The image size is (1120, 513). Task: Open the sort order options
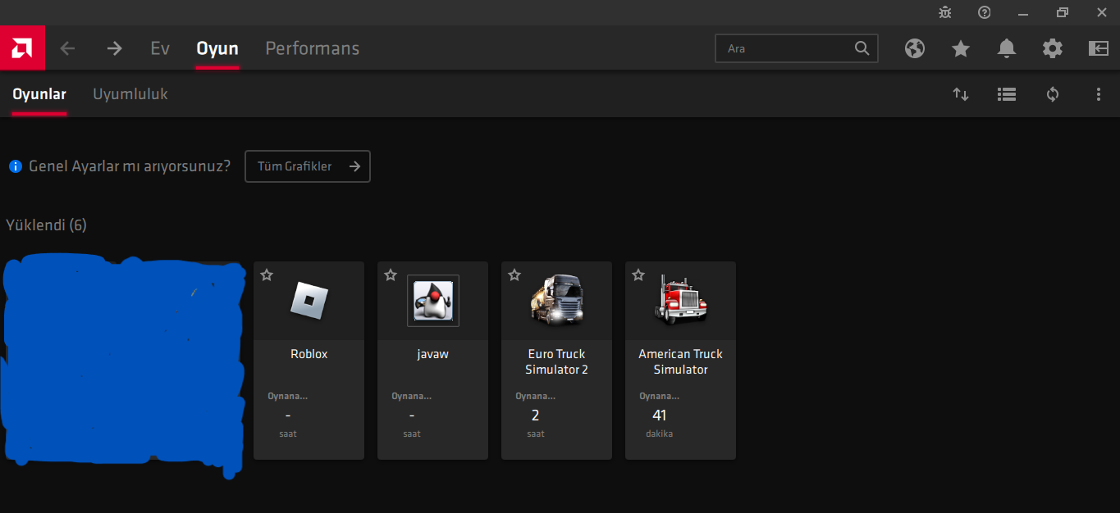[x=961, y=94]
